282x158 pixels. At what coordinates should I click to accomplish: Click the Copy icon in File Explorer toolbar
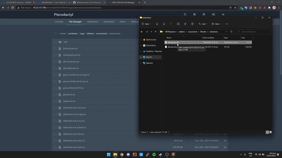click(x=164, y=24)
